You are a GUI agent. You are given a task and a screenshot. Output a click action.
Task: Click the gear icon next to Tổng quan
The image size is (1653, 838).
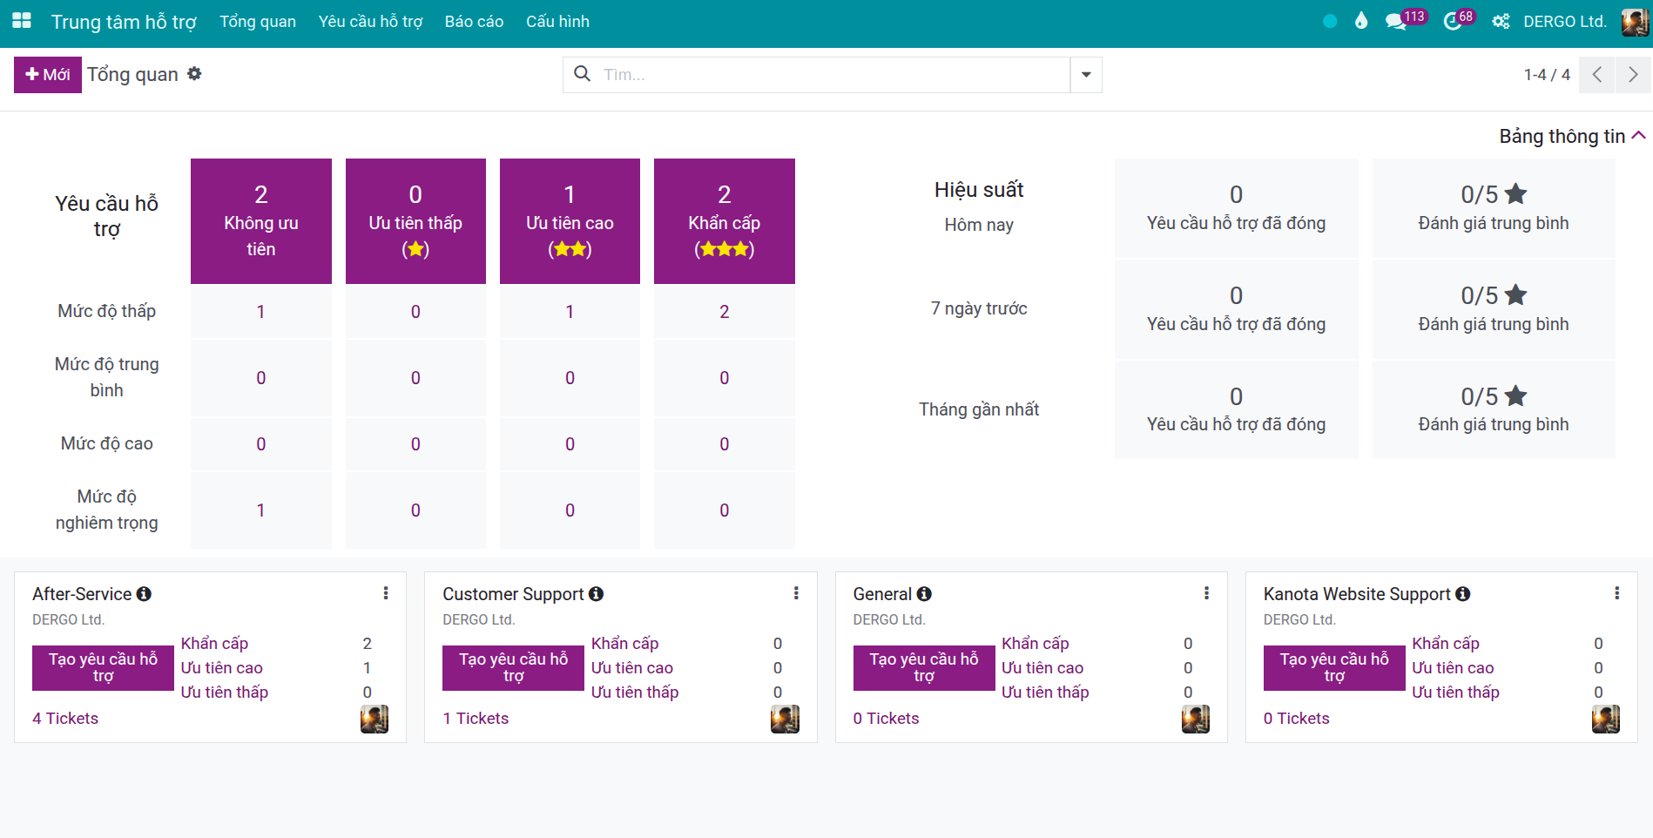tap(194, 74)
